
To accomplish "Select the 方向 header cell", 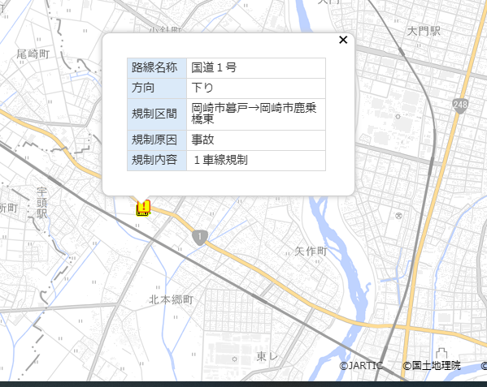I will coord(157,88).
